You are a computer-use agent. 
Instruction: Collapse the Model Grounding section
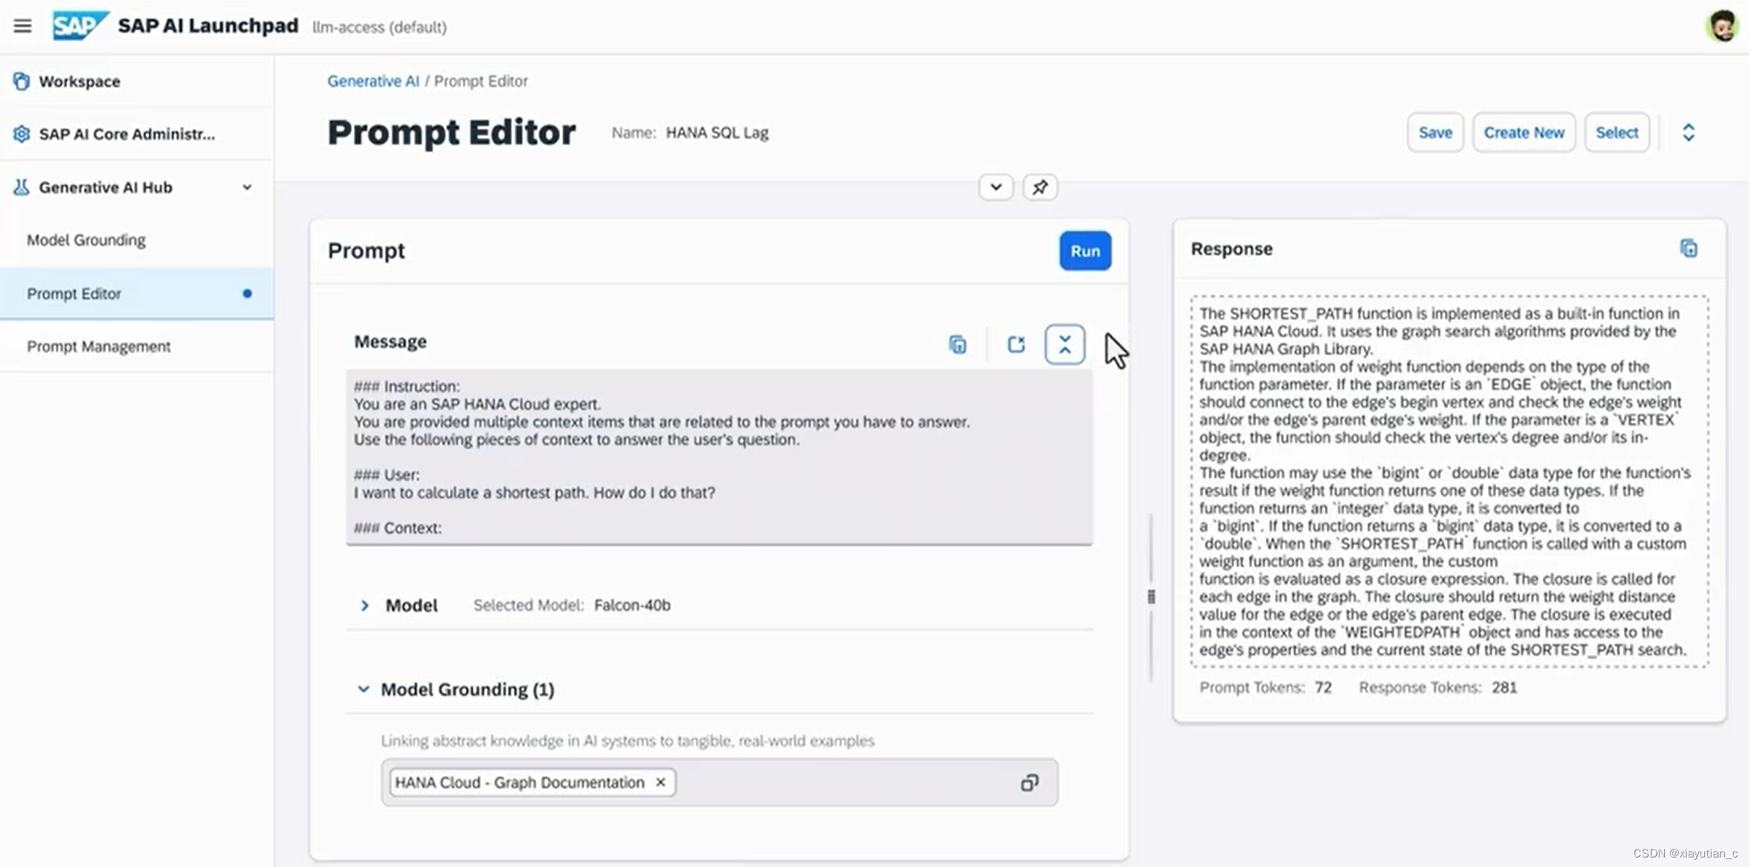coord(363,689)
